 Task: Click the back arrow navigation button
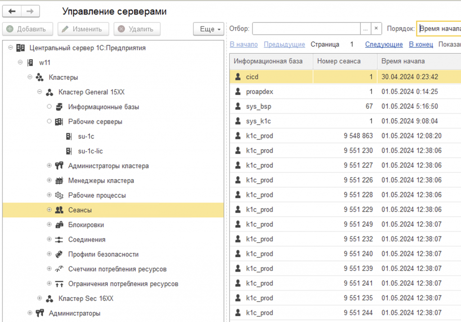[x=12, y=12]
